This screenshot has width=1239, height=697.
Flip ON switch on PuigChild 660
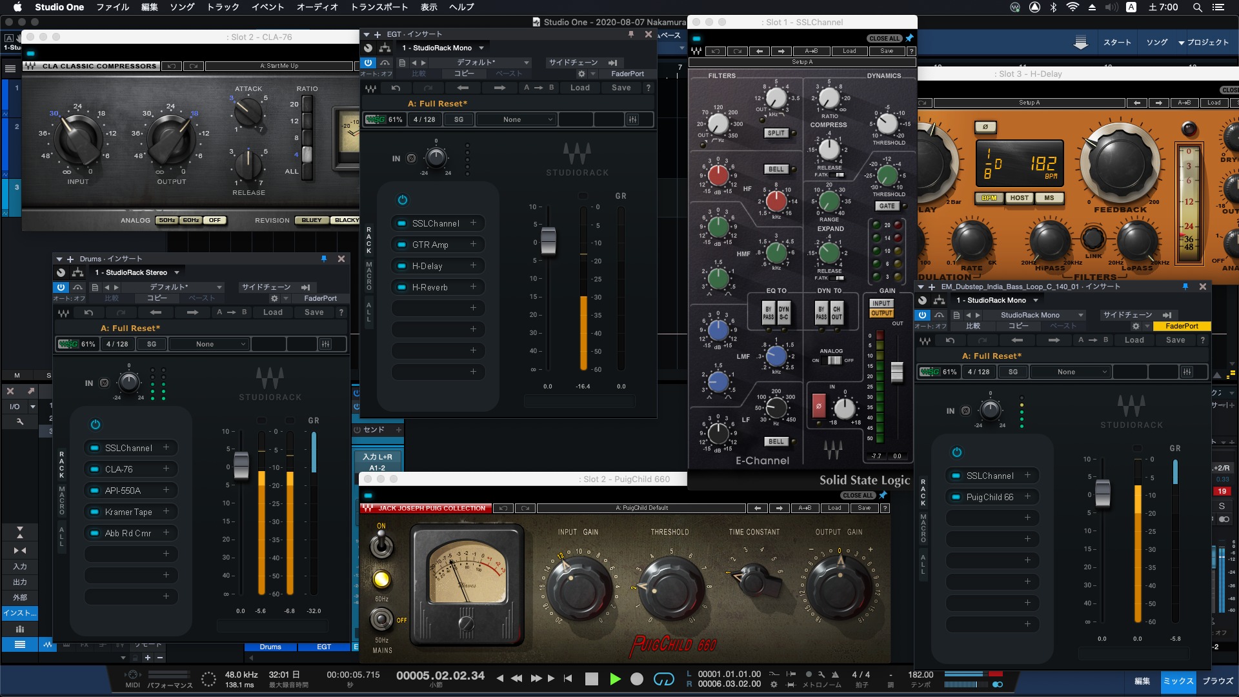coord(381,546)
